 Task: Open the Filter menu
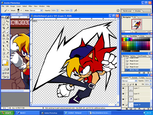coord(30,6)
